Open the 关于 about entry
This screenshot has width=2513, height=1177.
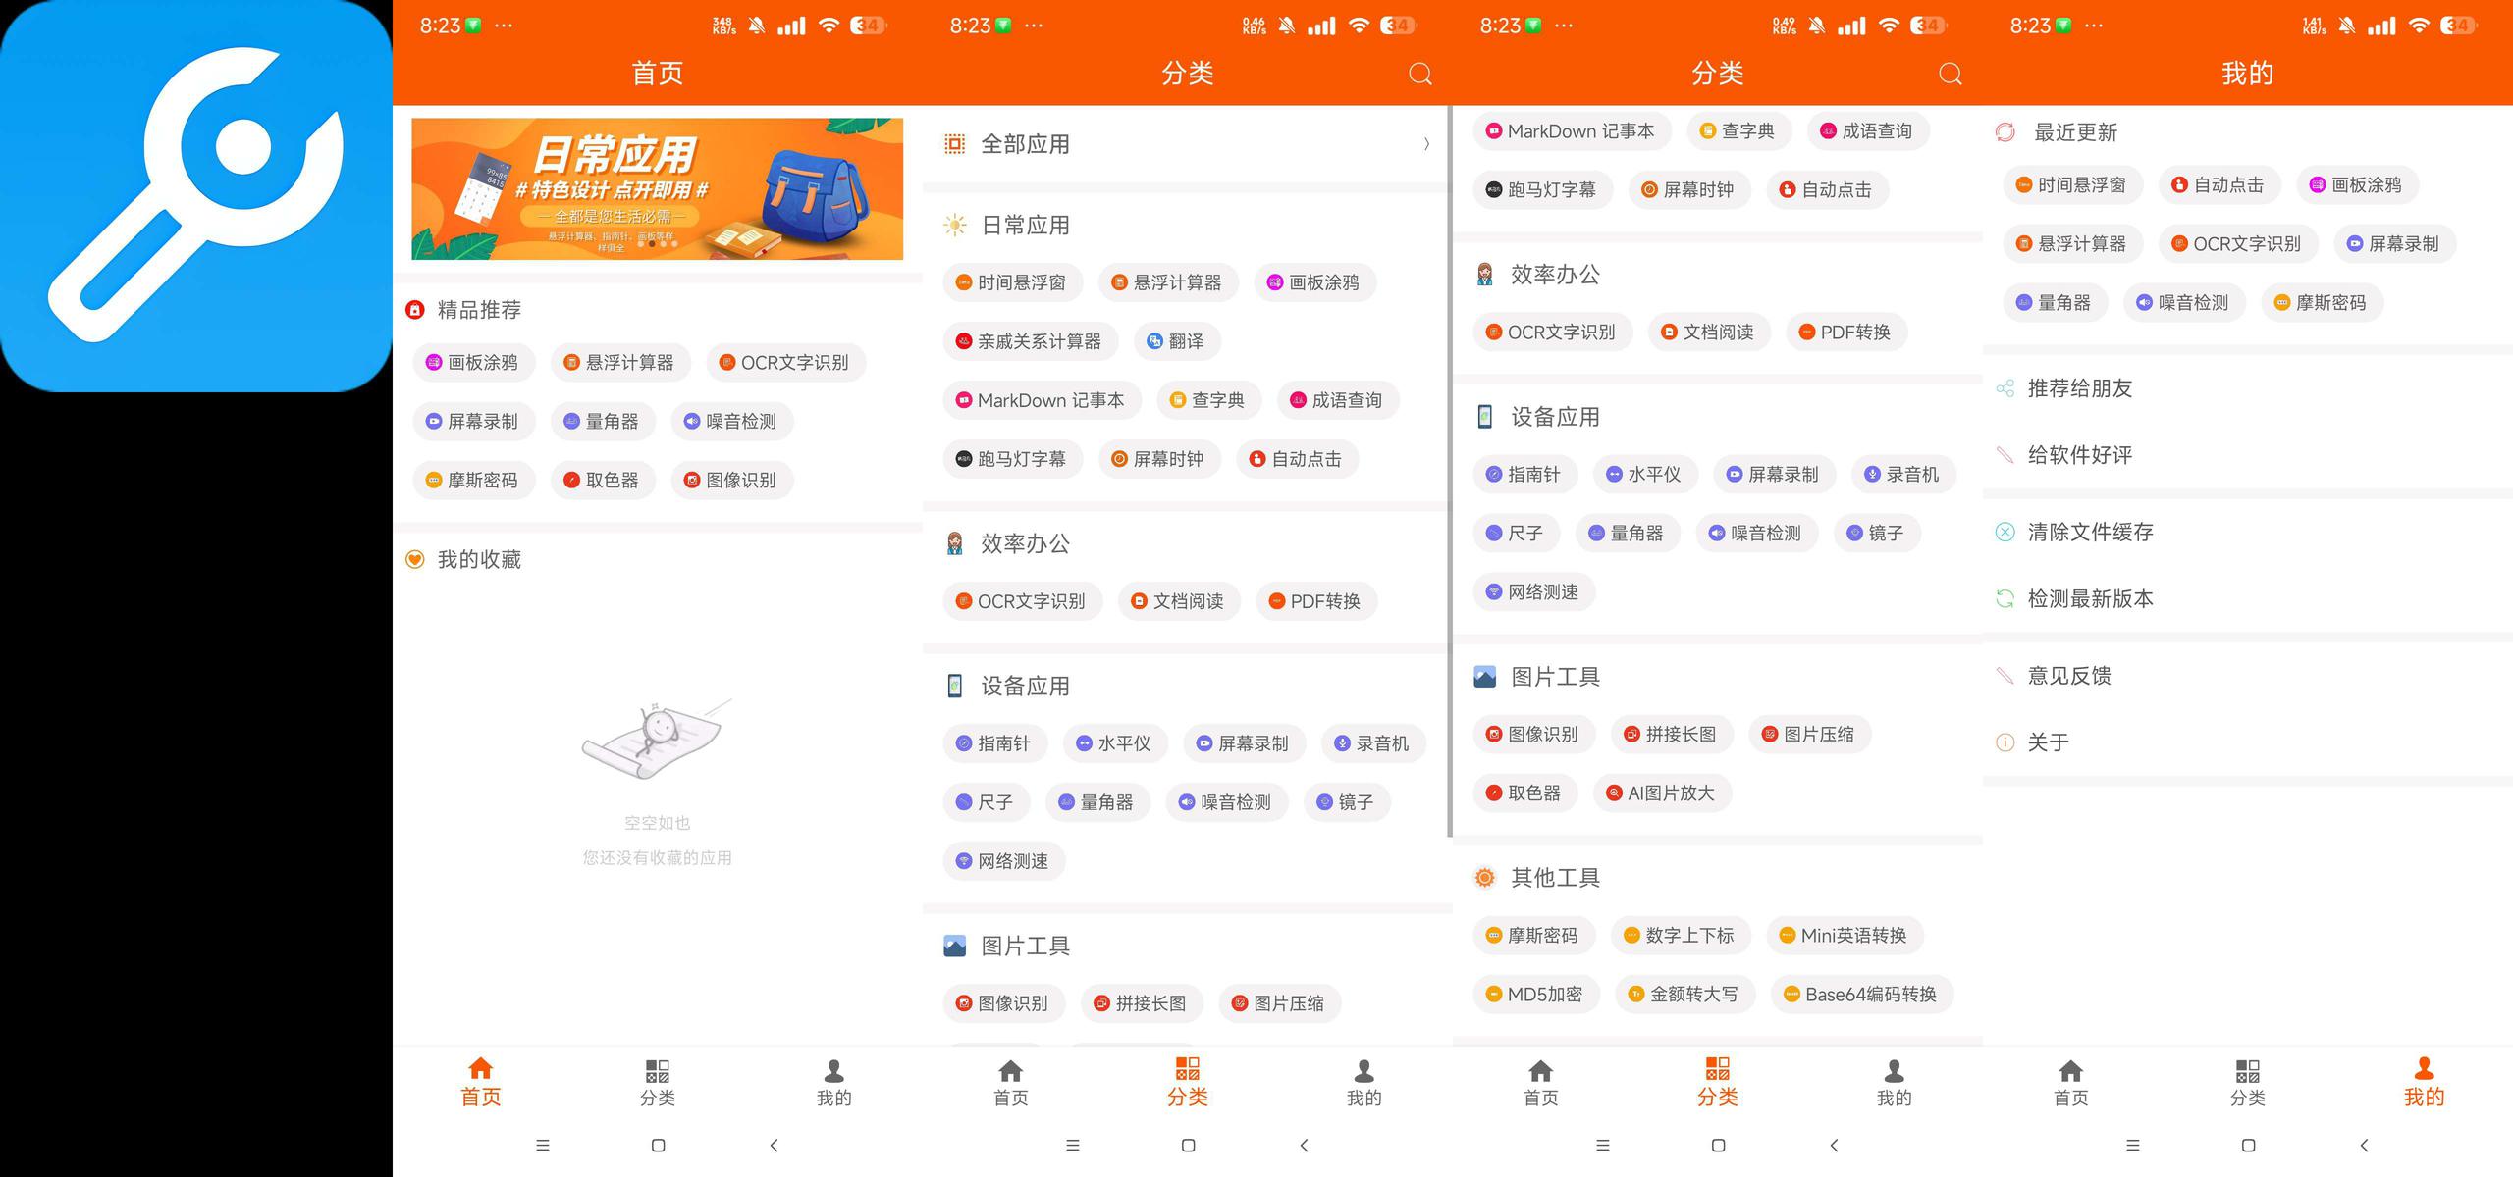point(2048,742)
